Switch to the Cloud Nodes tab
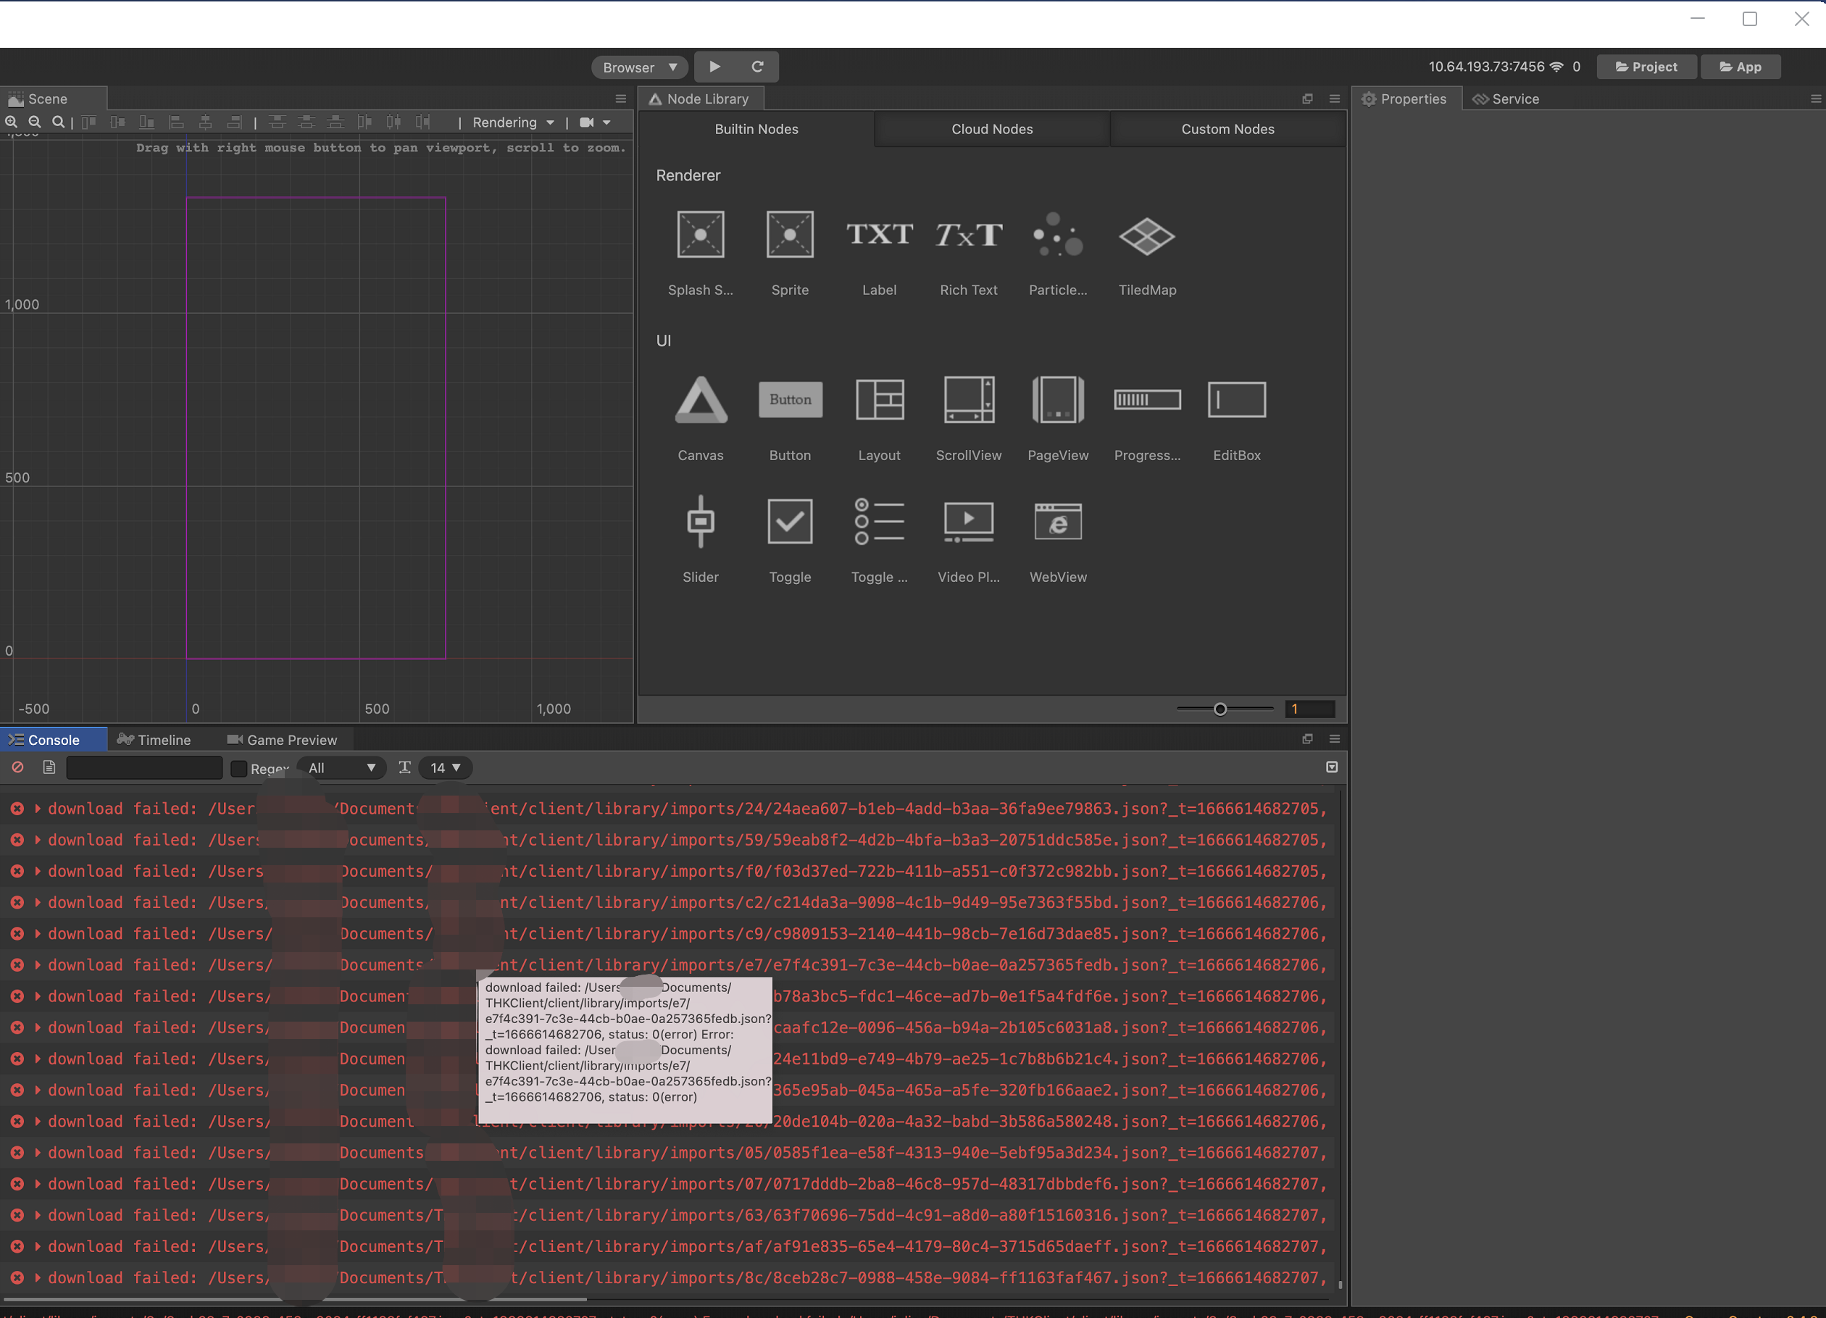This screenshot has width=1826, height=1318. [991, 129]
